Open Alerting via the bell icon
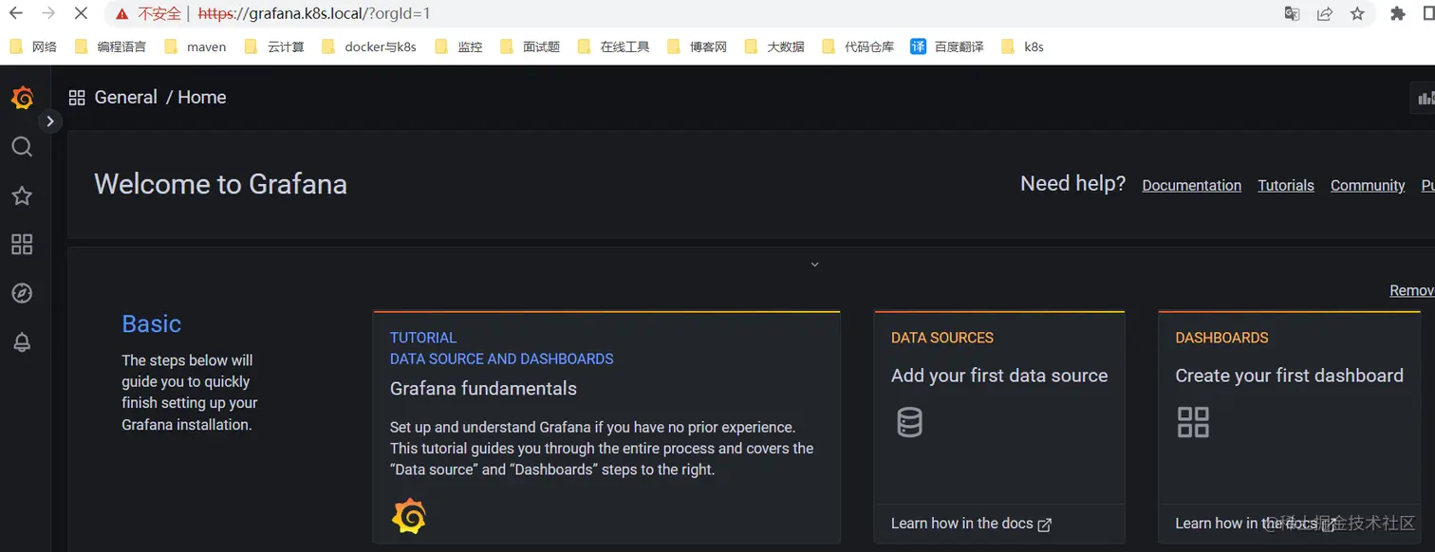Viewport: 1435px width, 552px height. point(22,342)
